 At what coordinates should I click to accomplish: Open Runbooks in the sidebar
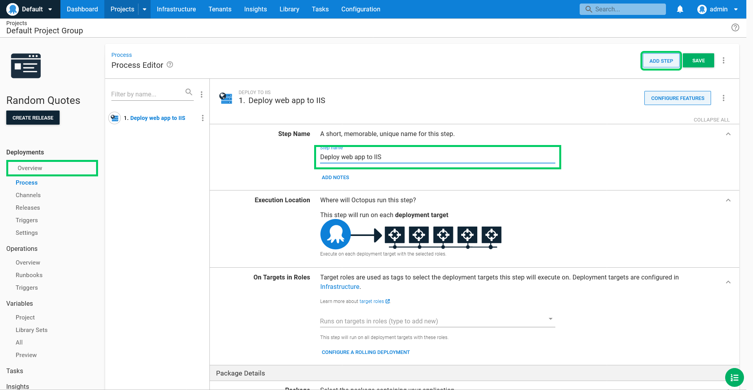click(x=29, y=275)
